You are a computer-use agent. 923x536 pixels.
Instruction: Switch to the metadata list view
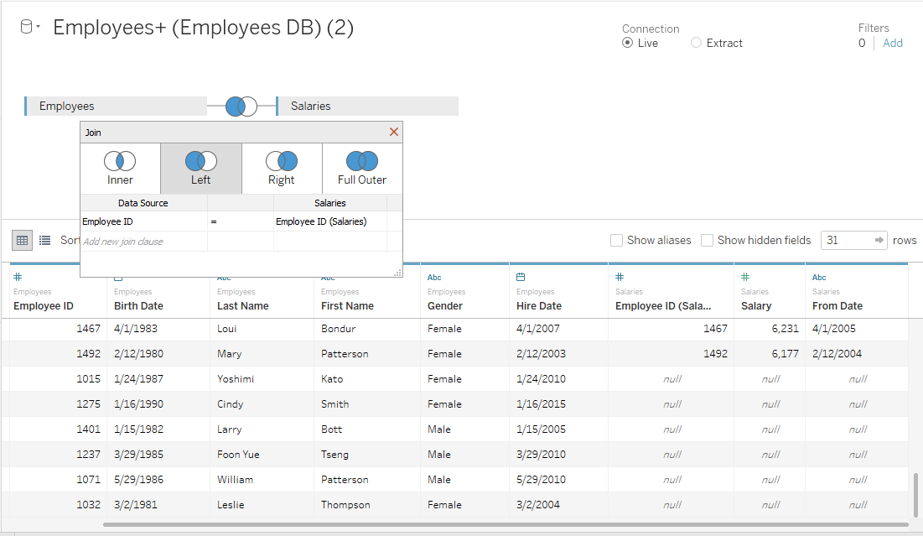tap(45, 240)
